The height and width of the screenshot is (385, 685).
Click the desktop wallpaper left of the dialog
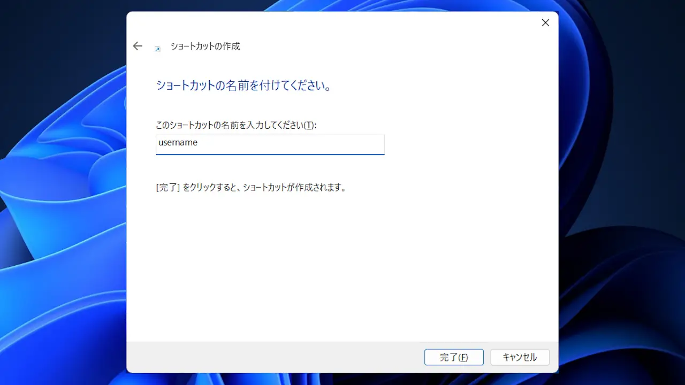(x=59, y=214)
